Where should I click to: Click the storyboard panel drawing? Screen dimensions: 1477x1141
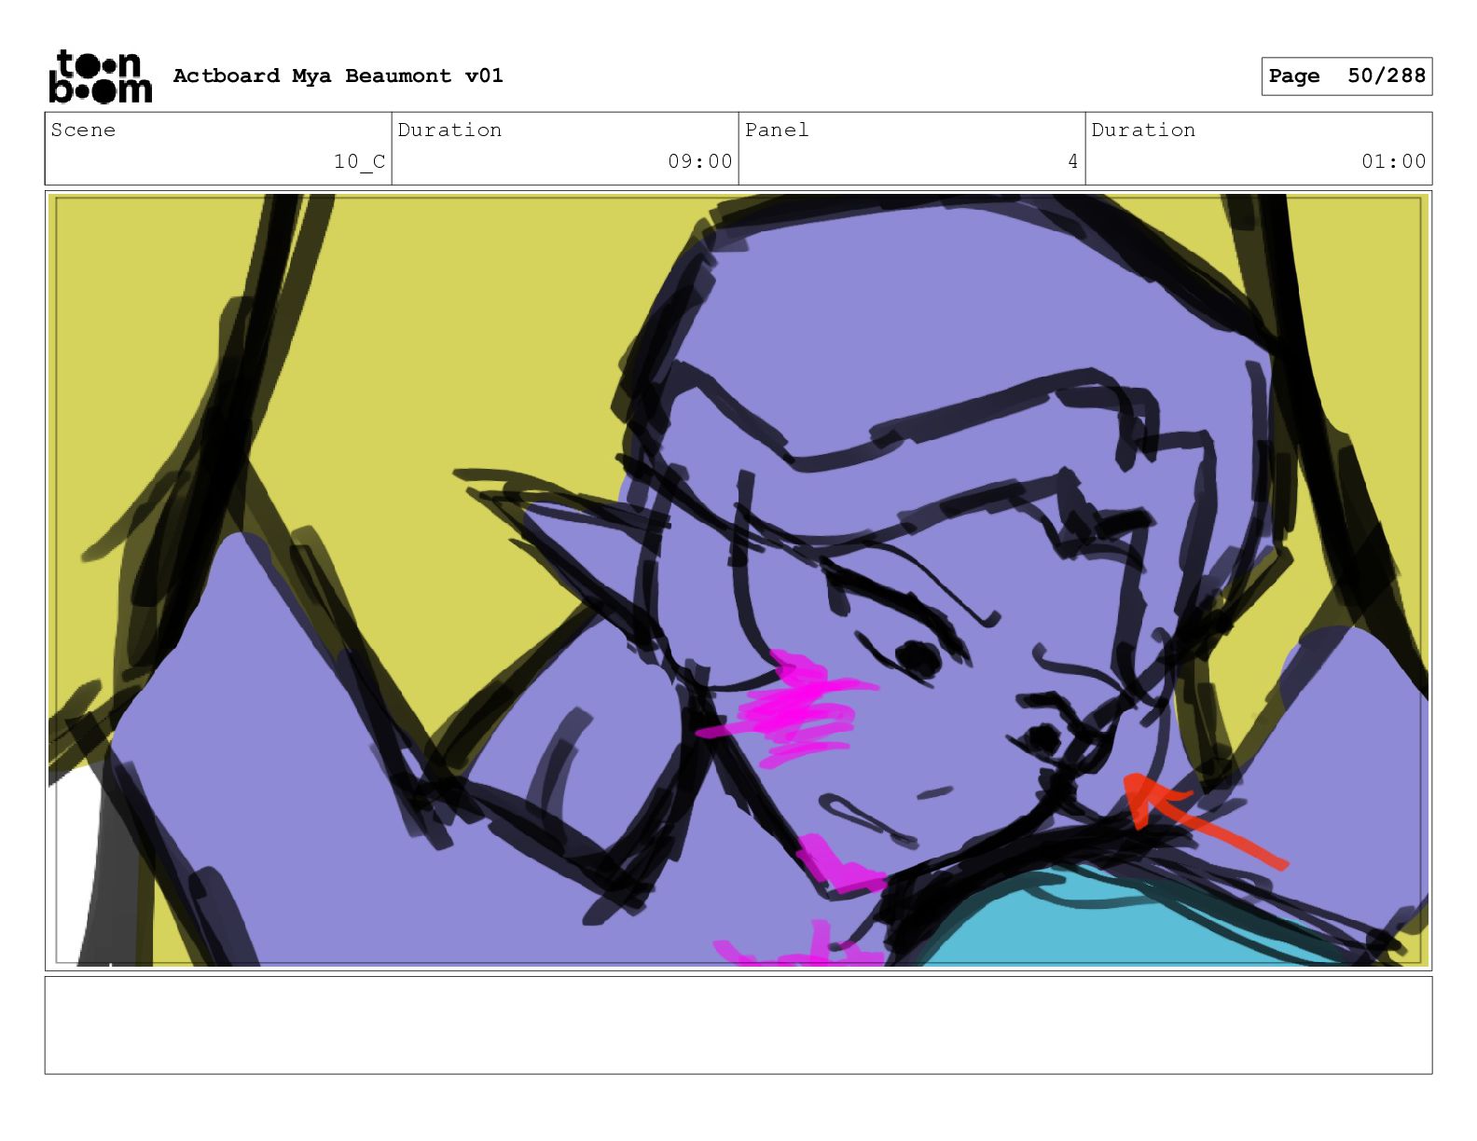pos(738,580)
